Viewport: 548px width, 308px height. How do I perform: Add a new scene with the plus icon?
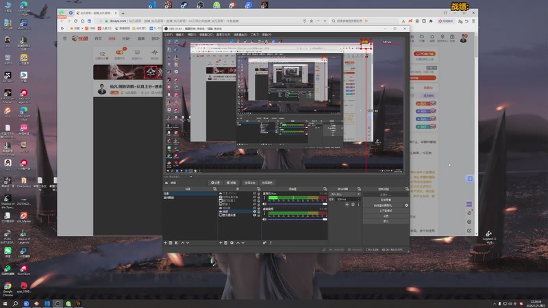pos(166,242)
